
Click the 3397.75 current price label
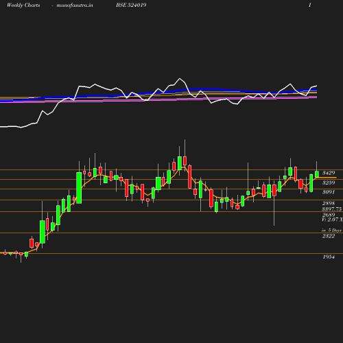coord(331,209)
